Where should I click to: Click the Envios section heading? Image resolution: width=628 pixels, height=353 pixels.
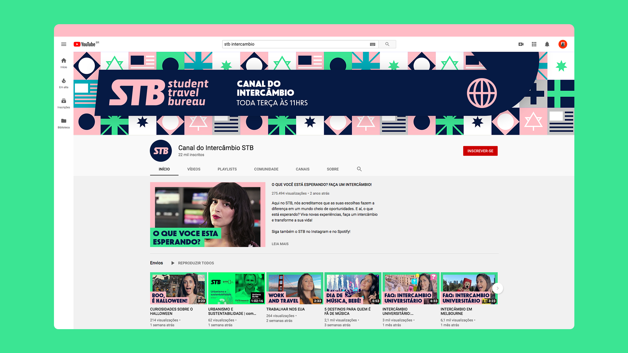[x=156, y=263]
